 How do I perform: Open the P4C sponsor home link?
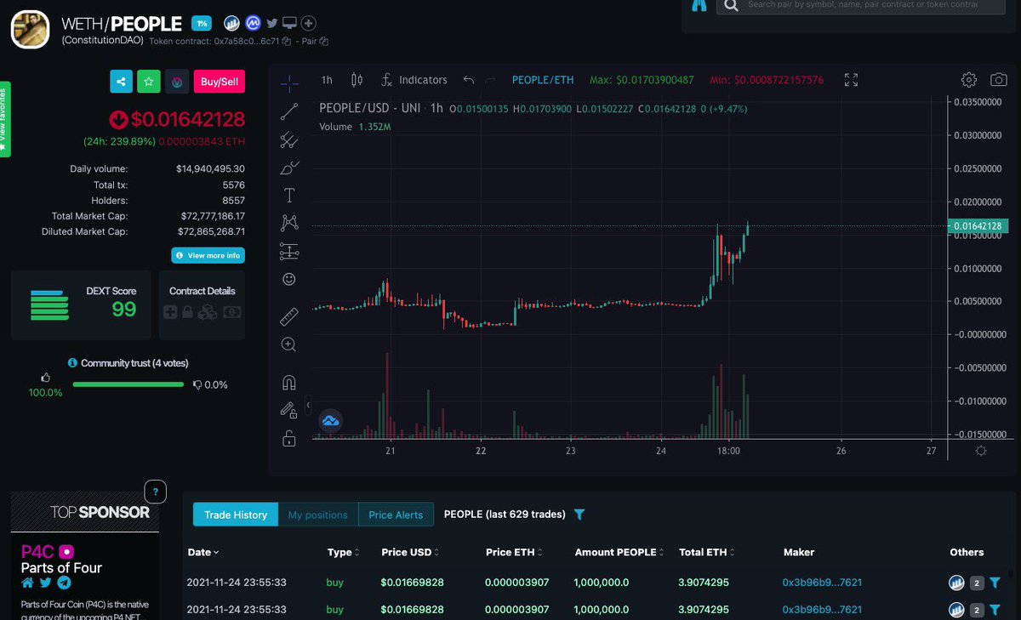click(x=28, y=583)
